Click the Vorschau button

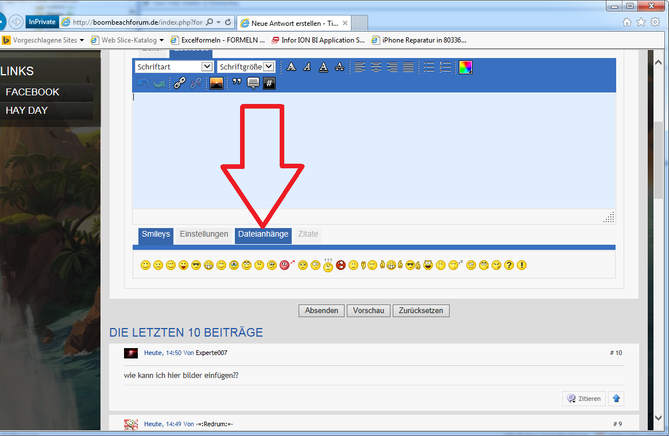(369, 311)
